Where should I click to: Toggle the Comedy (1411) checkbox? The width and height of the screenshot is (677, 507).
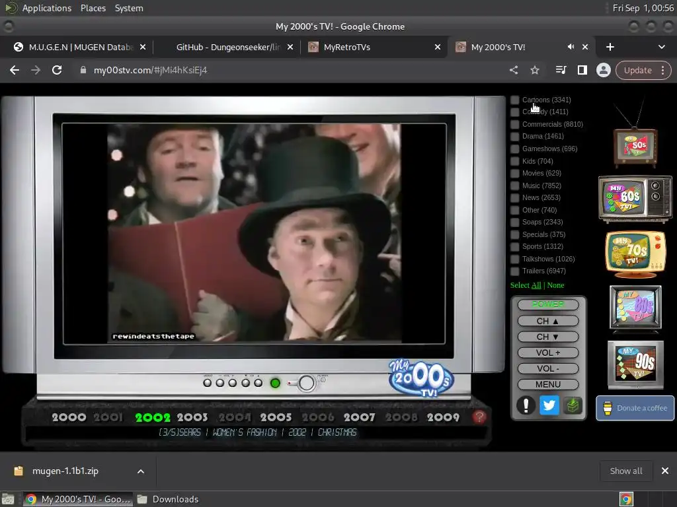coord(514,112)
